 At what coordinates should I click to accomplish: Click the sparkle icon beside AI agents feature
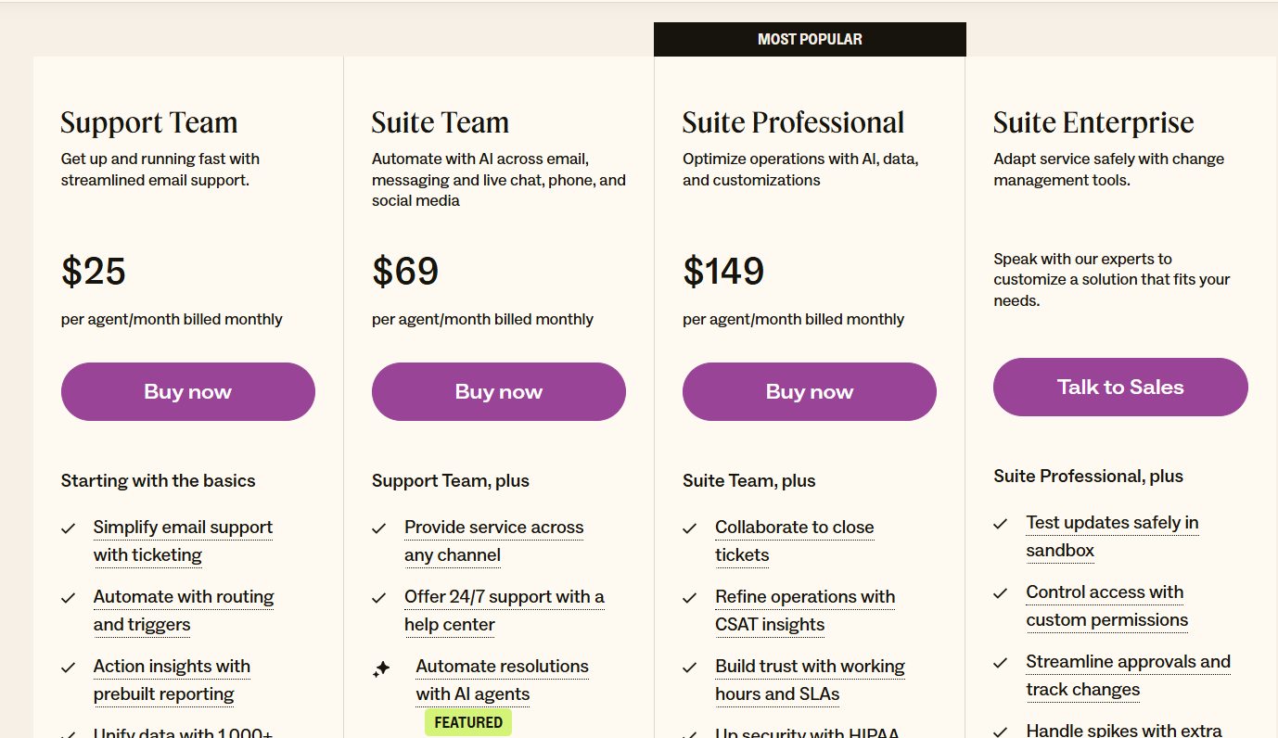coord(381,668)
